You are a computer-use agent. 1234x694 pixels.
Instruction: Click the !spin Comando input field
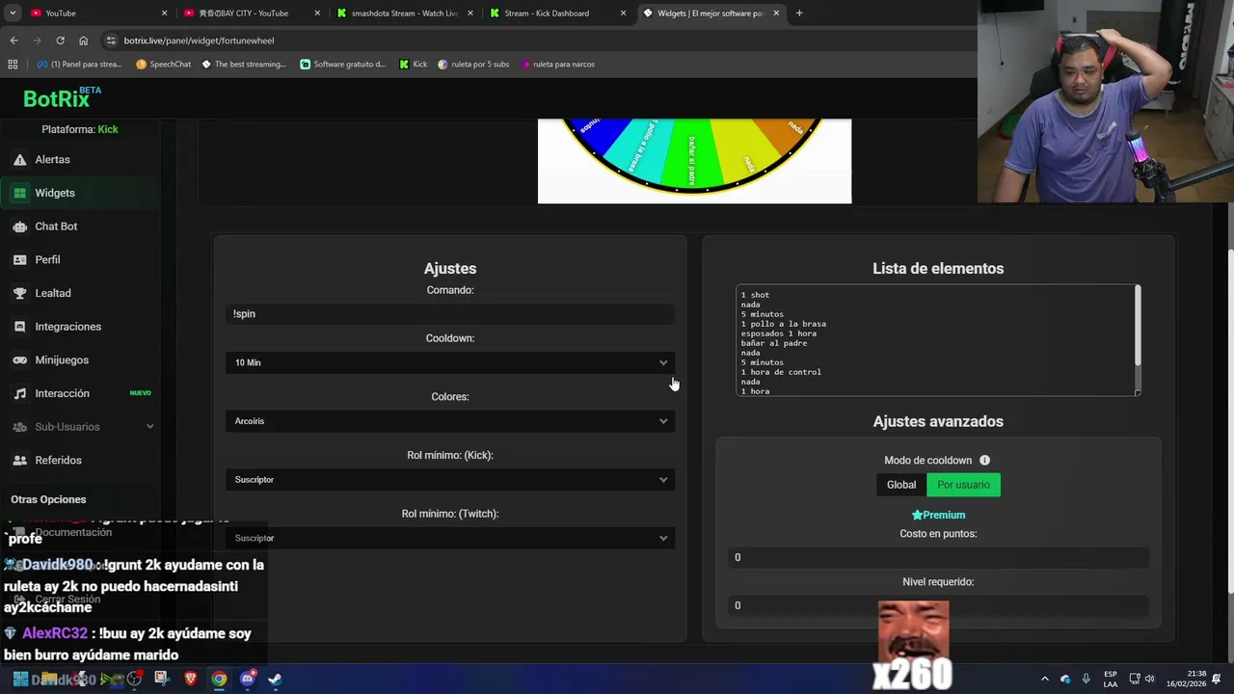point(450,314)
